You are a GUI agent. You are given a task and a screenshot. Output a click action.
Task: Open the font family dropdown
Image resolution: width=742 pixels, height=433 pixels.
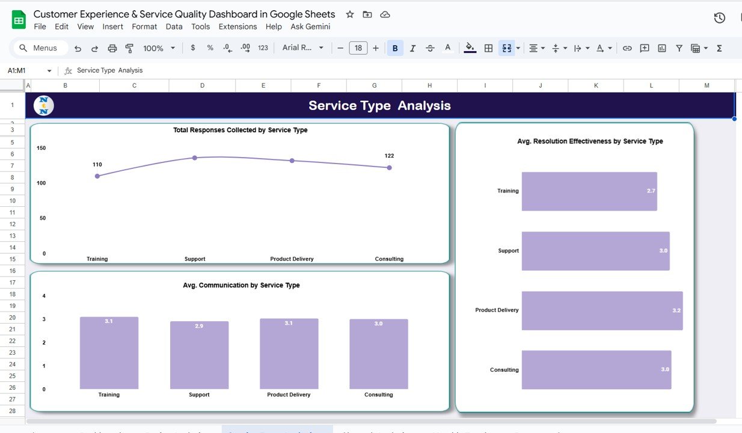tap(303, 48)
